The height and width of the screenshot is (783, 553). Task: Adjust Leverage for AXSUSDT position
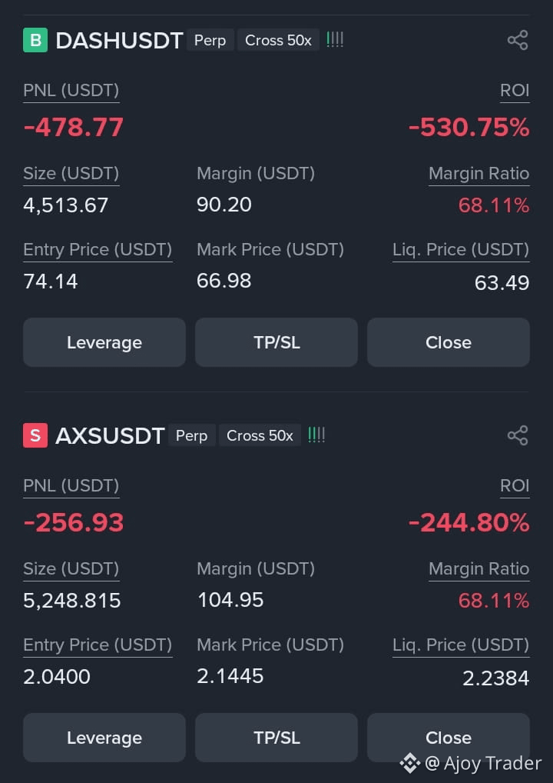point(104,738)
